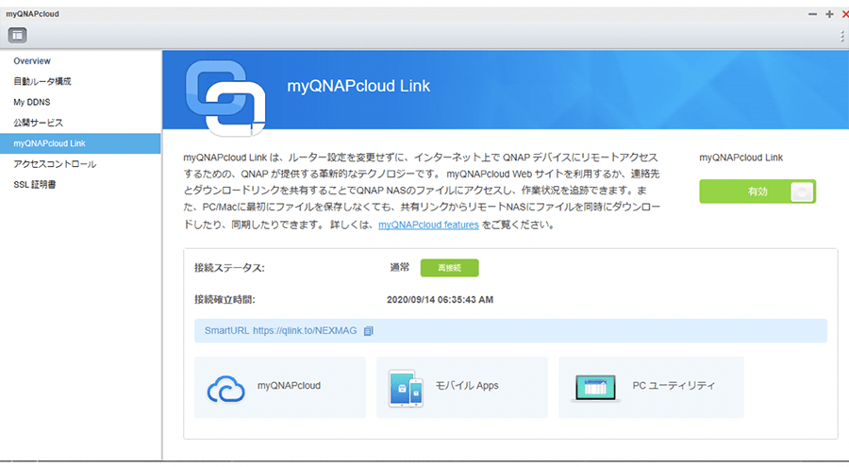
Task: Open Overview in the sidebar
Action: (32, 60)
